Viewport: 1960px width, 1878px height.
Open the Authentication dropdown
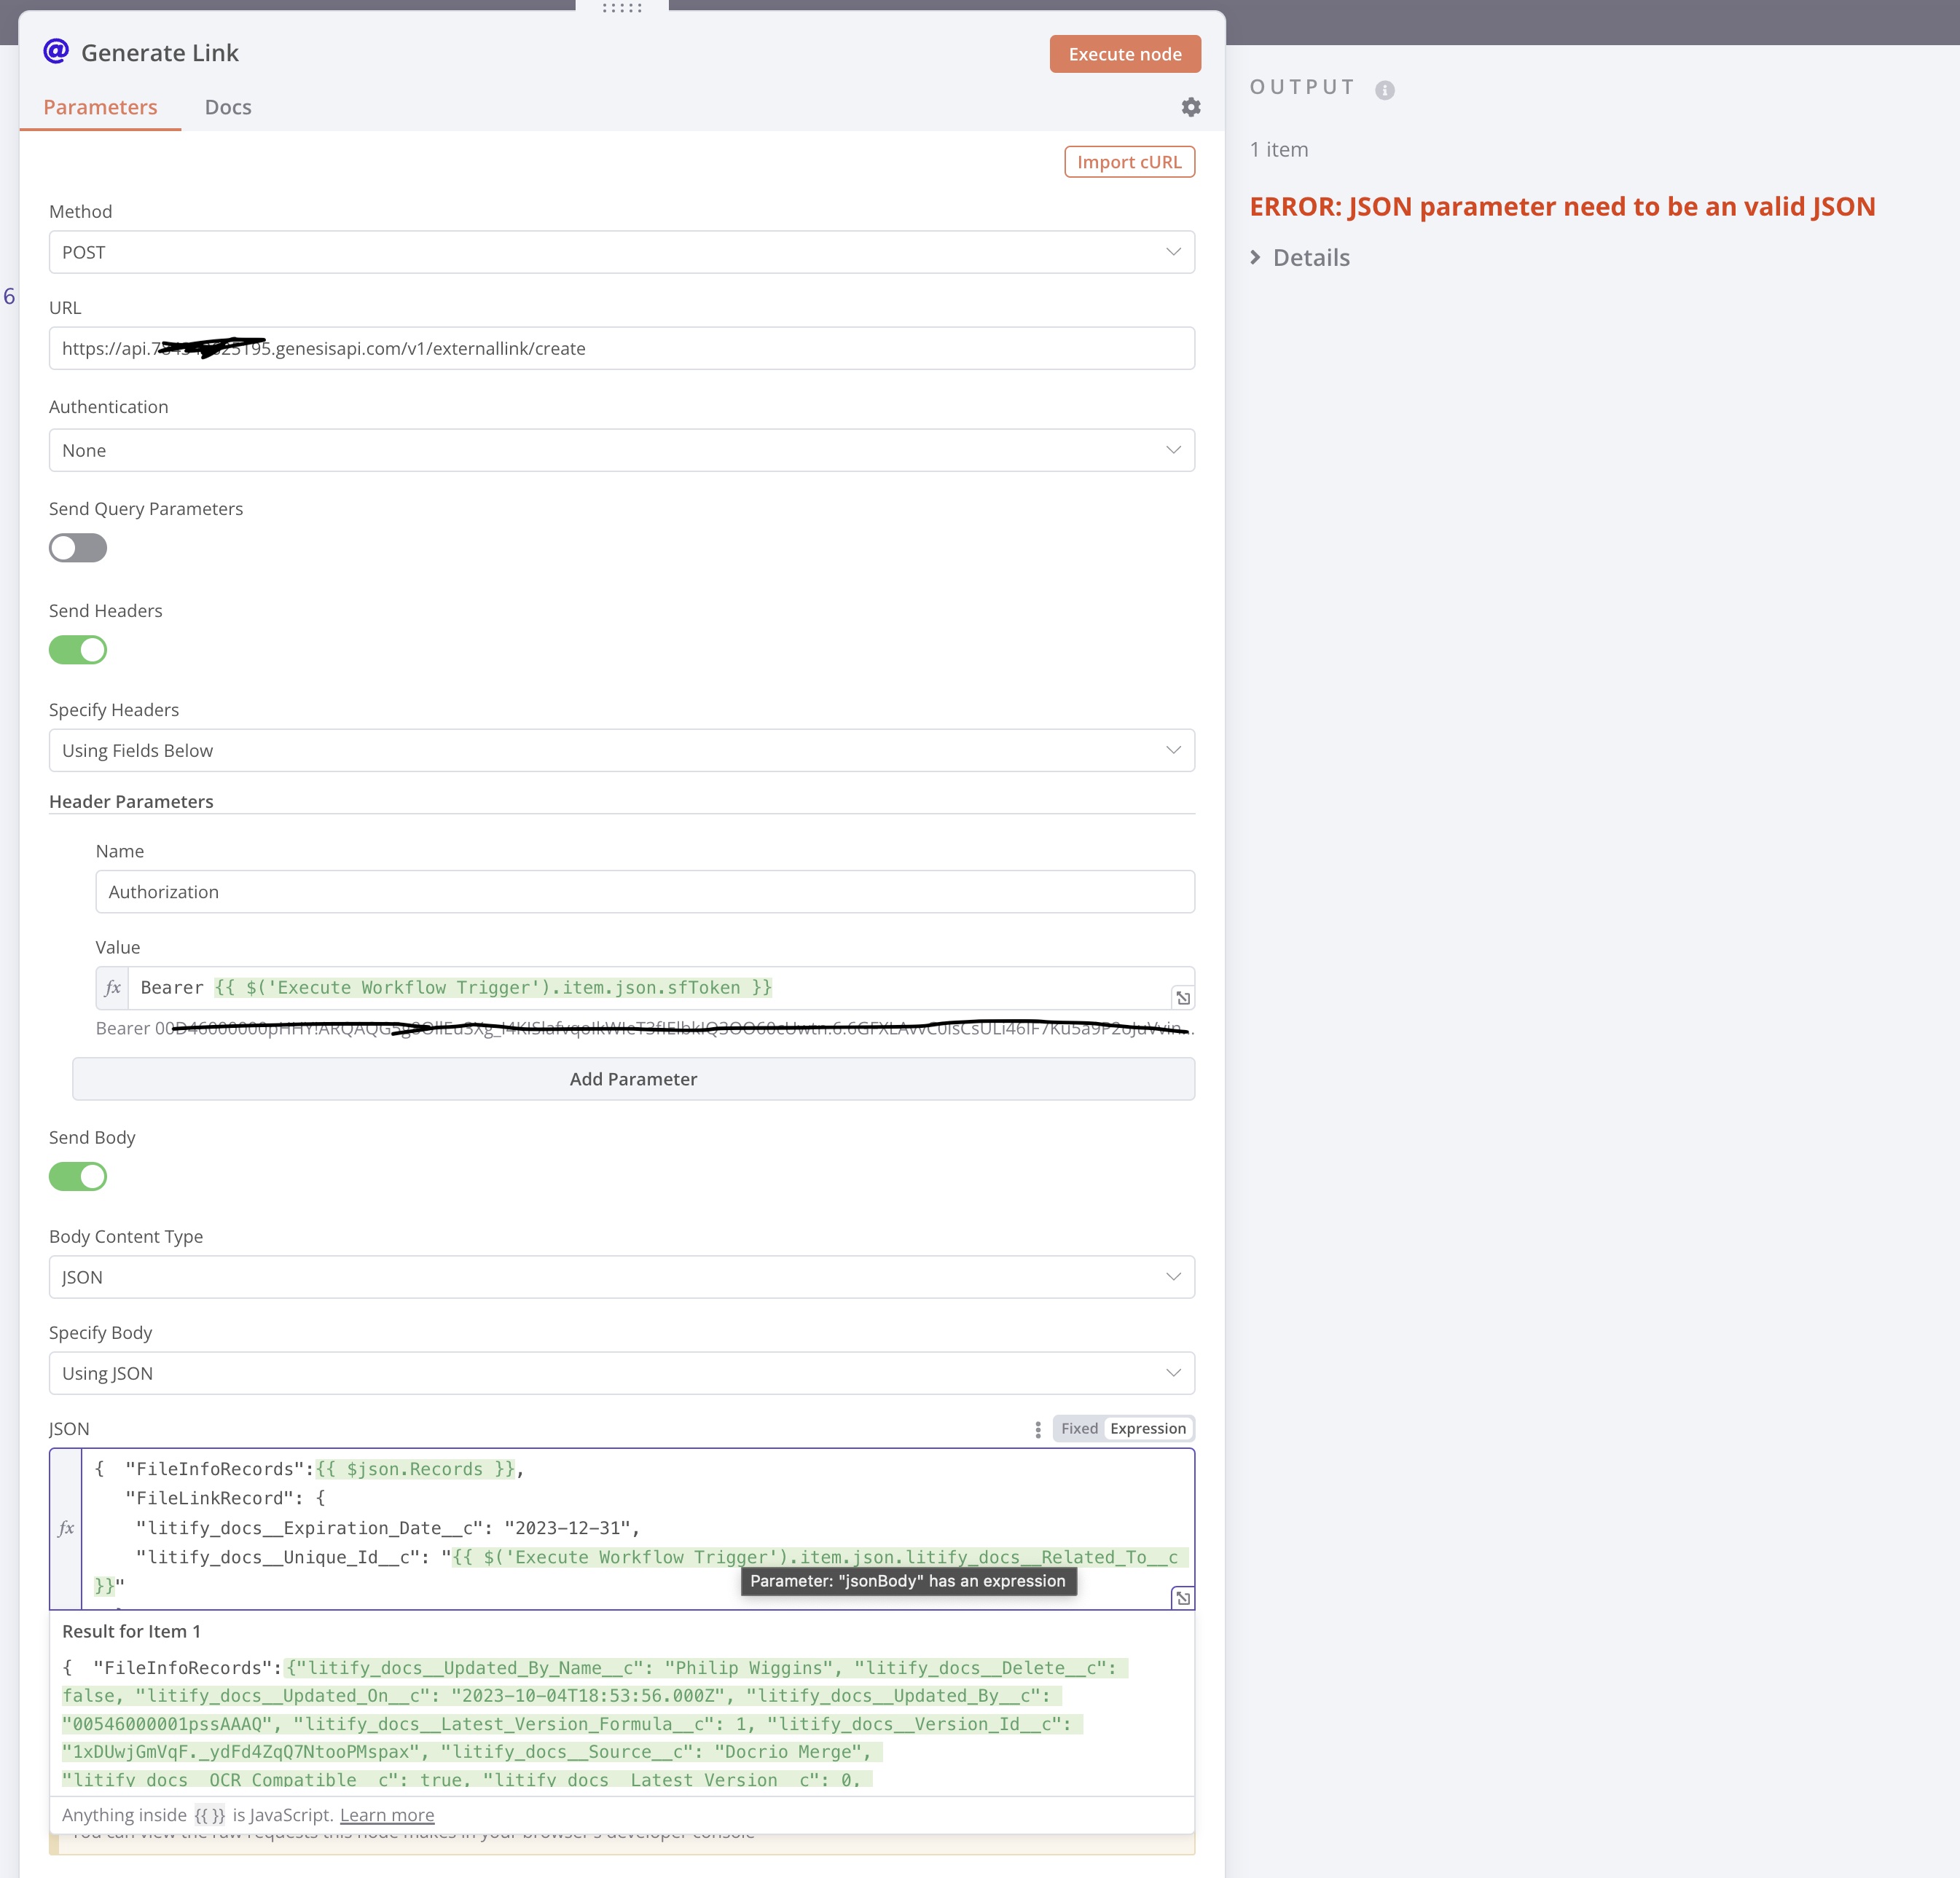[621, 450]
